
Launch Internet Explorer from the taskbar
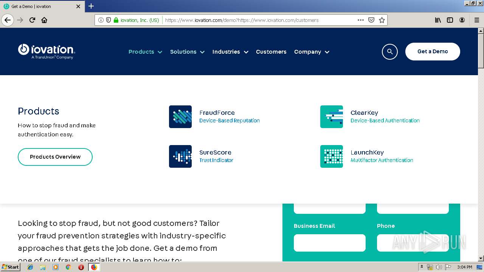coord(30,267)
